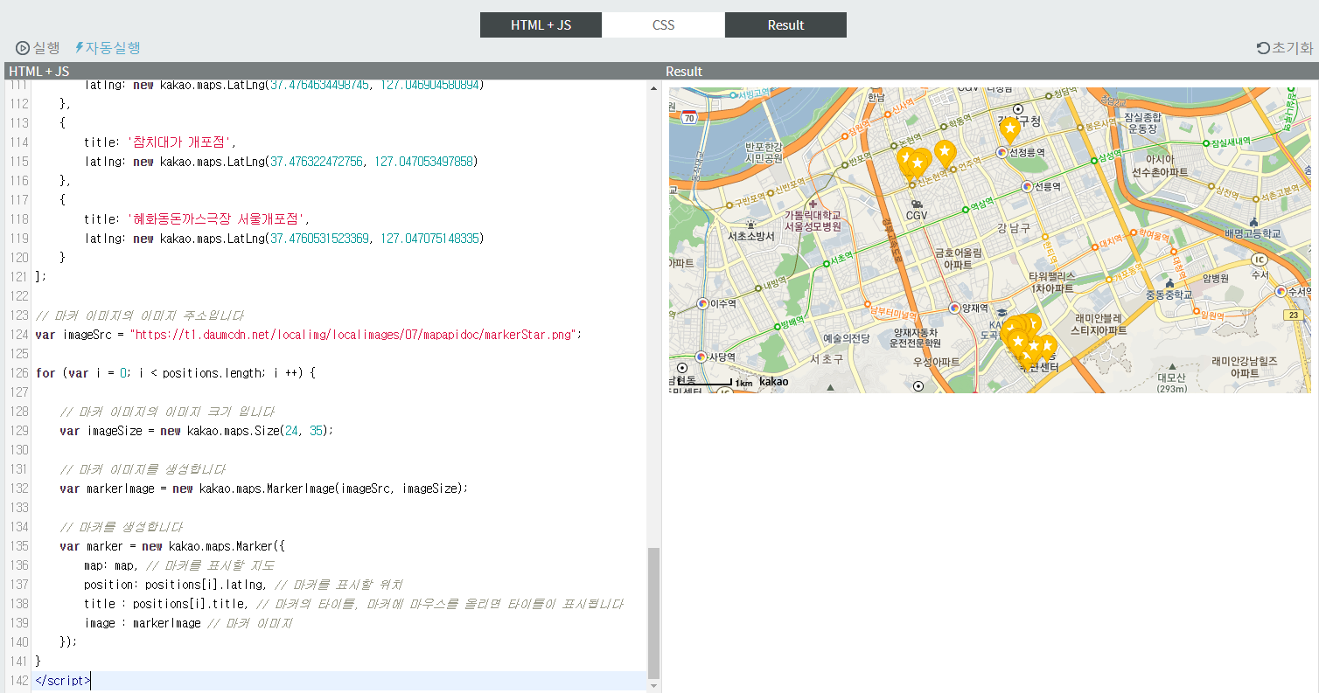
Task: Click the 사당역 subway station icon
Action: (701, 357)
